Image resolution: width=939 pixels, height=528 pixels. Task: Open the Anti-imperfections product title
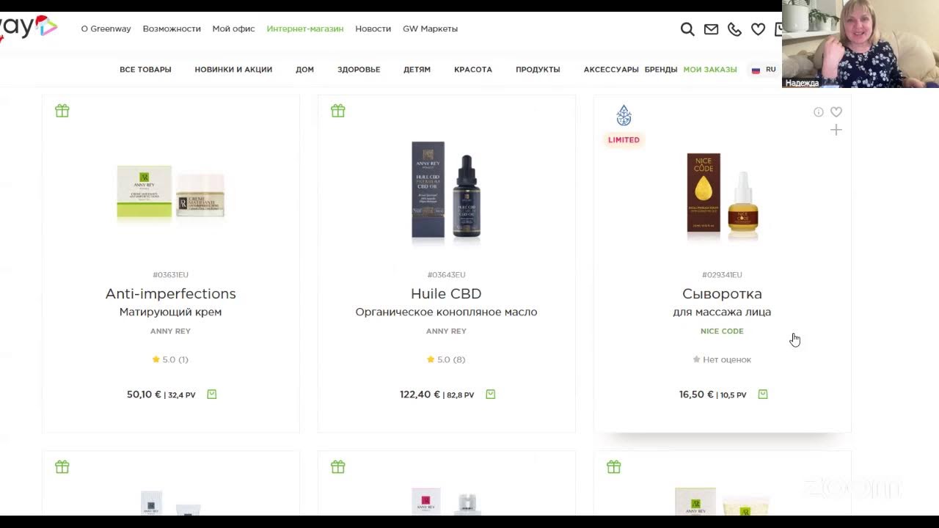[x=170, y=293]
